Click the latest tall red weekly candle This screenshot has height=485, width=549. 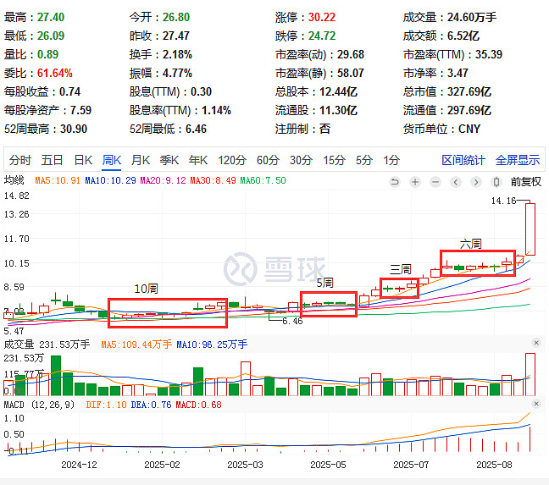(530, 229)
